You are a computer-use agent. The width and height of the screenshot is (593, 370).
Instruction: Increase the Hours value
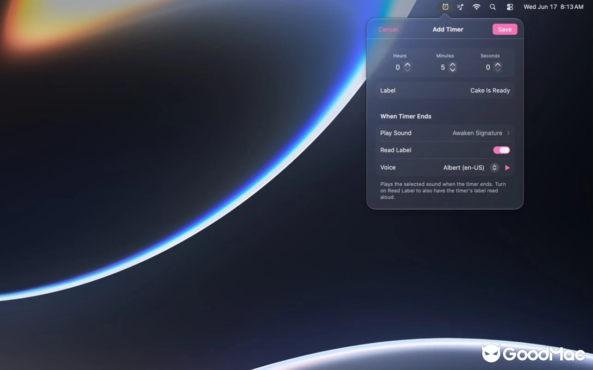[x=407, y=65]
